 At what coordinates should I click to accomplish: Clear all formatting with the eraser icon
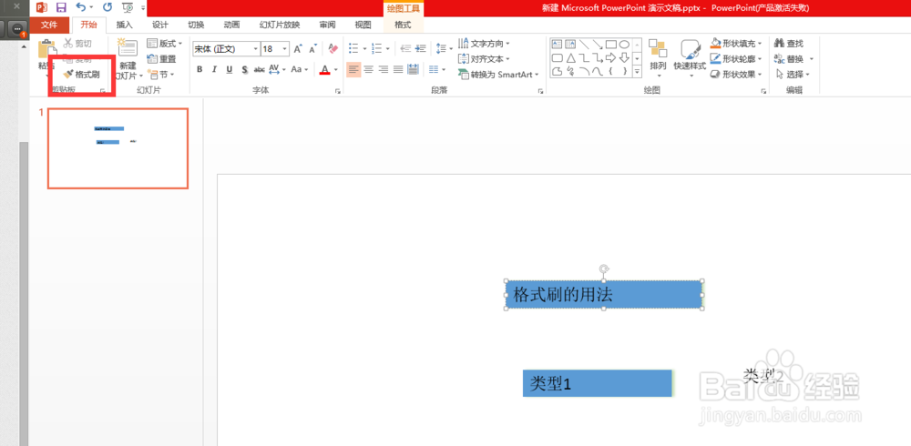[x=333, y=49]
